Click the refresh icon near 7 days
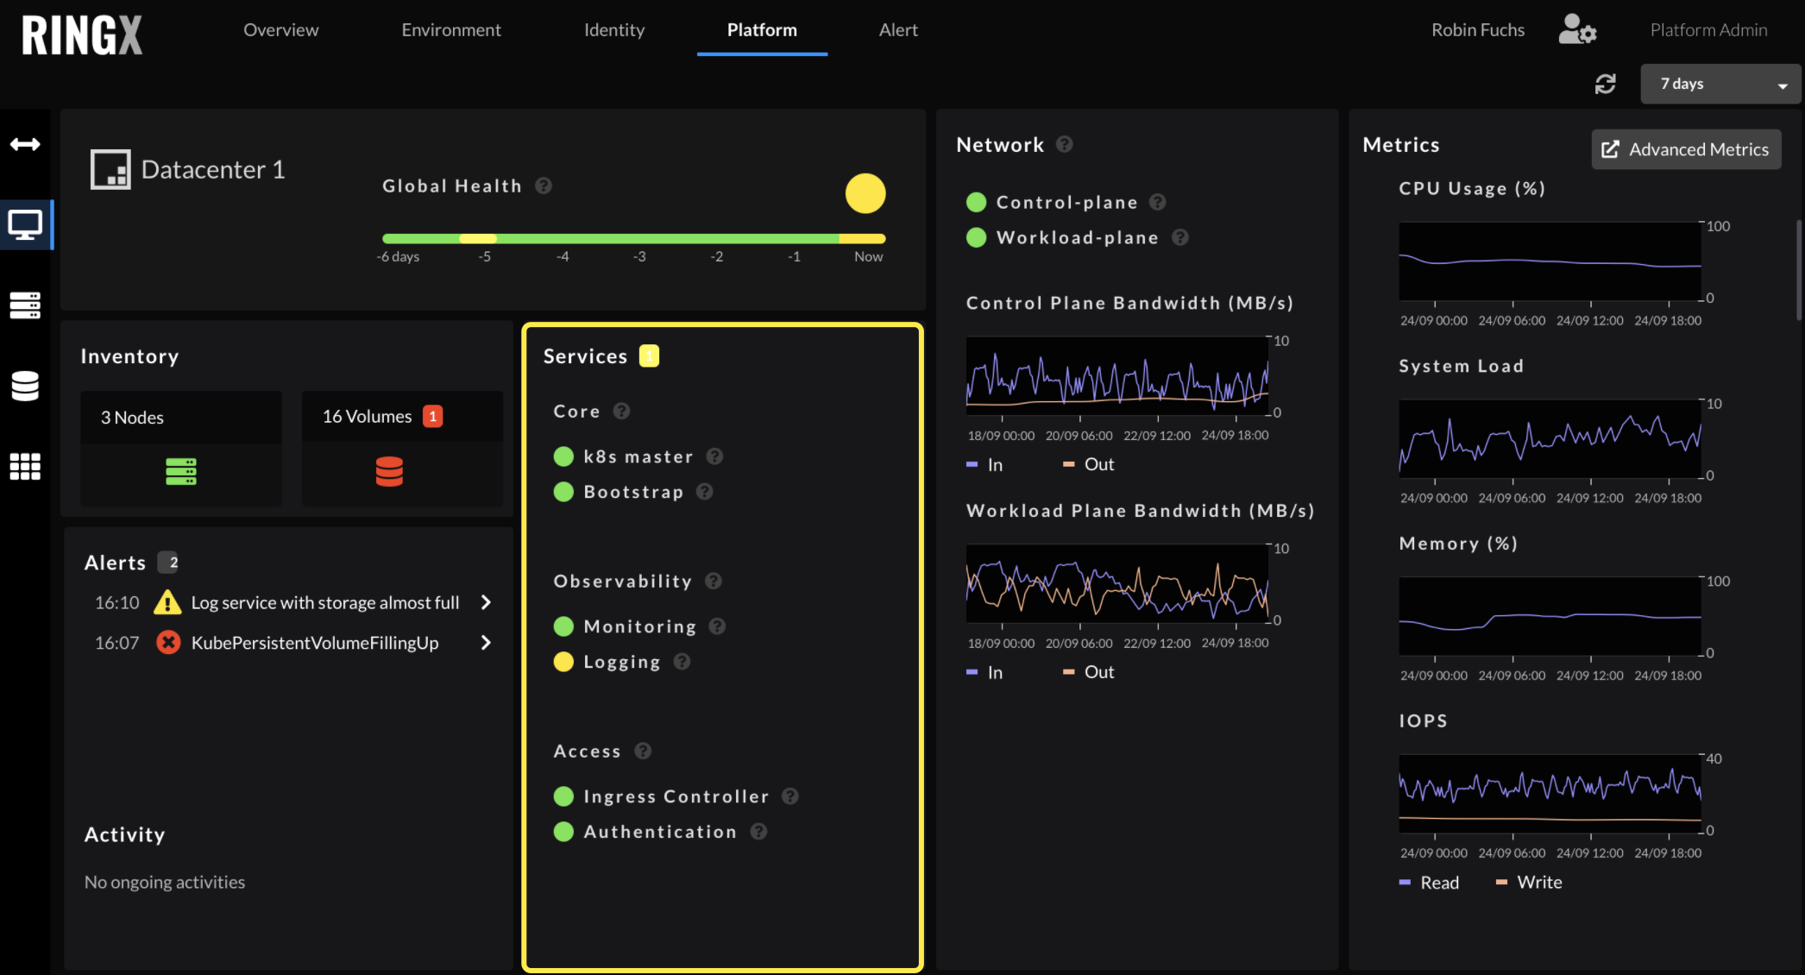 [1605, 84]
